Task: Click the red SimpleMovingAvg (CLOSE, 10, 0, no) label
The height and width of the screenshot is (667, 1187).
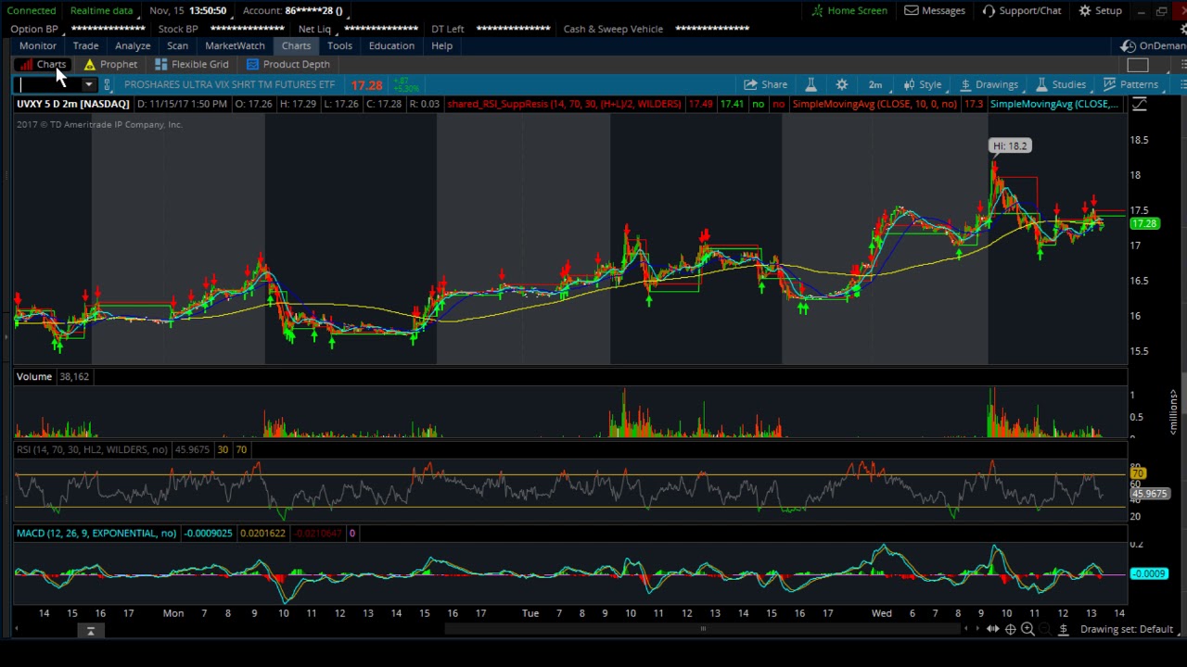Action: click(x=874, y=104)
